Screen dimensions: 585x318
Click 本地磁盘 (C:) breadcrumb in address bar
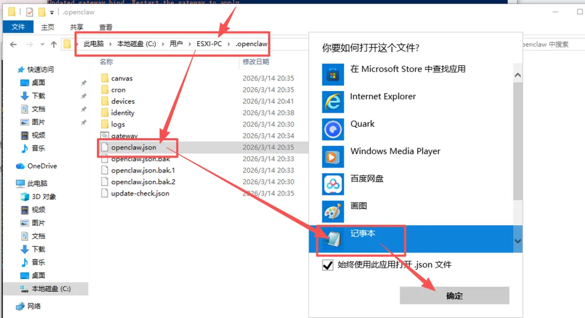click(x=136, y=44)
